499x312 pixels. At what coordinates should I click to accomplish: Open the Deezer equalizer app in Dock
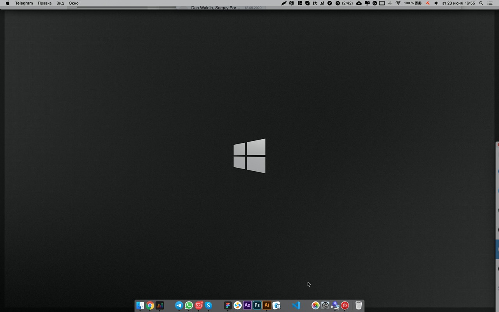[x=159, y=305]
